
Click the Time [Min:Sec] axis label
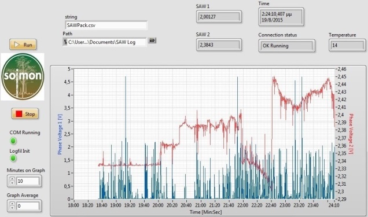pos(205,212)
